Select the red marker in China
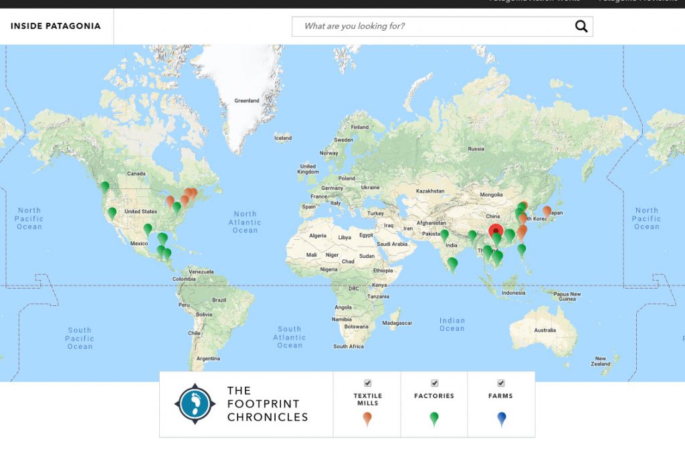 (496, 231)
